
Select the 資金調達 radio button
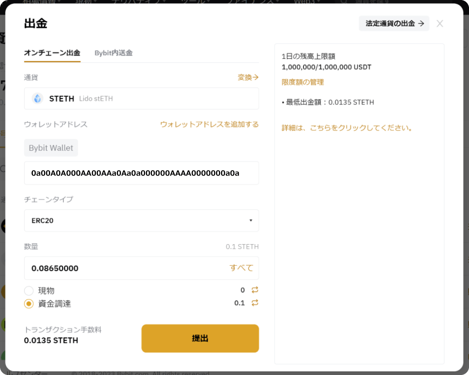(29, 304)
